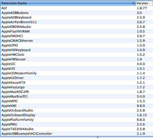Select the AppleHIDKeyboard row
Viewport: 153px width, 138px height.
point(77,50)
